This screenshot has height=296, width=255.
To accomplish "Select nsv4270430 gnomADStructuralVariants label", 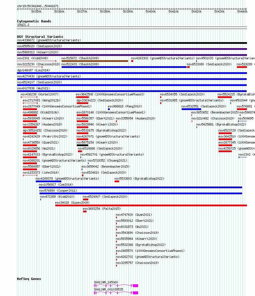I will (x=49, y=77).
